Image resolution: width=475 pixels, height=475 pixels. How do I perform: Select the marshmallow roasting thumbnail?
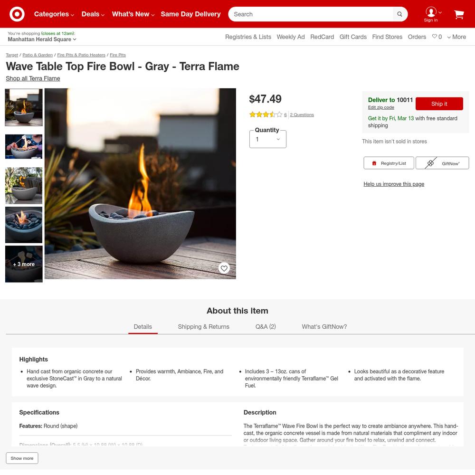tap(24, 147)
